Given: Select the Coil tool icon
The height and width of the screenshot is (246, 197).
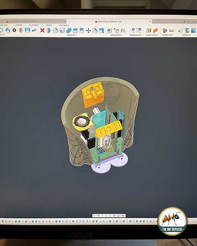Looking at the screenshot, I should pyautogui.click(x=21, y=30).
